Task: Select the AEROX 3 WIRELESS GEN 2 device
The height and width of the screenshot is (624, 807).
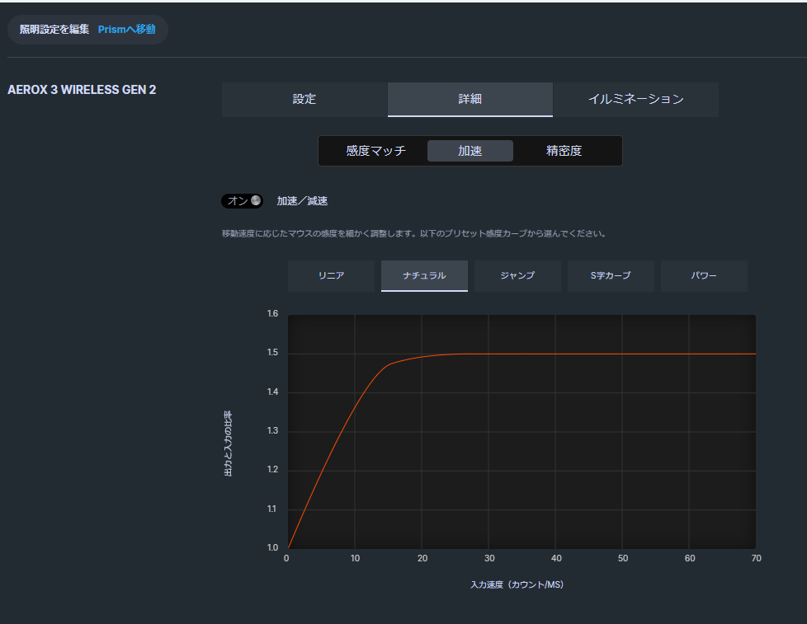Action: 82,90
